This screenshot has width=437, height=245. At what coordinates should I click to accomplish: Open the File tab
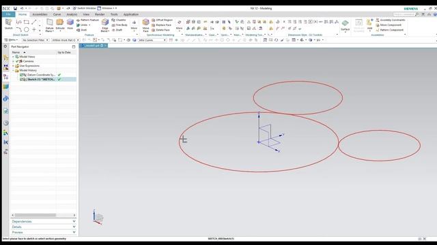click(x=8, y=14)
